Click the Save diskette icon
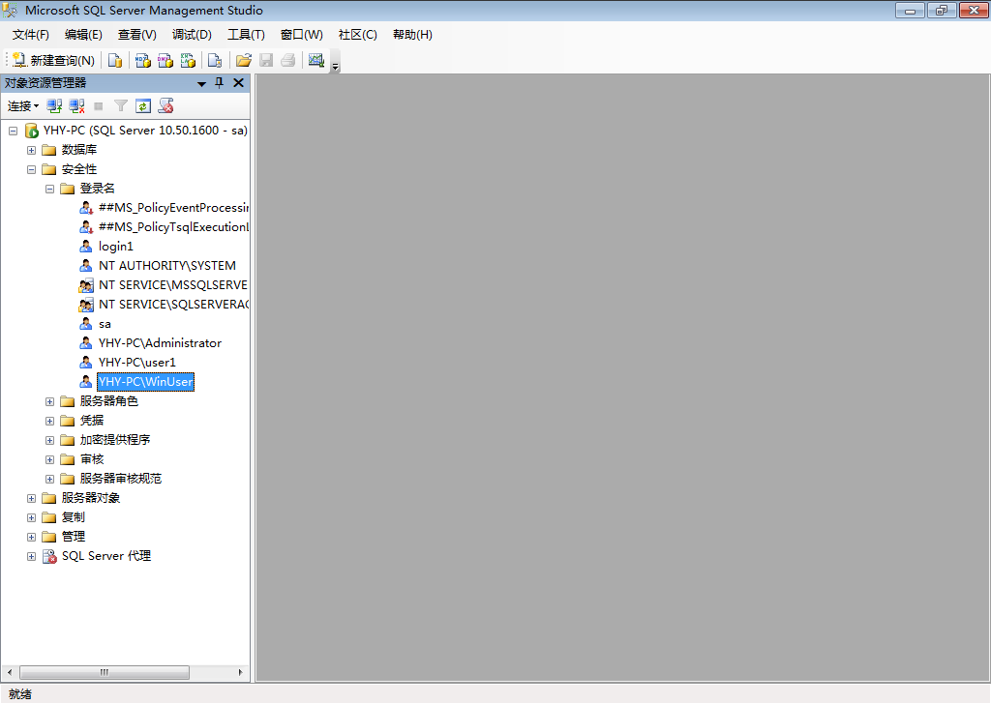 coord(266,60)
